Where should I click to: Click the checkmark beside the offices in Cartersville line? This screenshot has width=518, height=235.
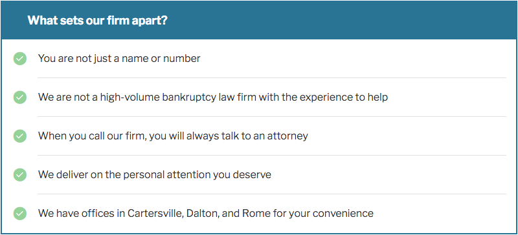point(20,213)
